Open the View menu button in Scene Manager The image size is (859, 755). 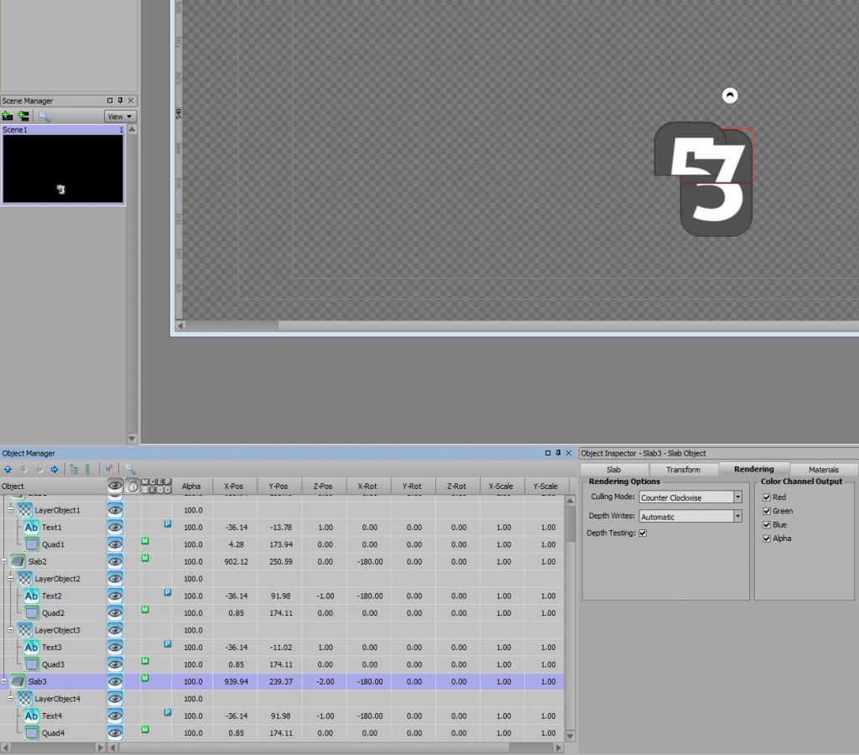coord(120,117)
